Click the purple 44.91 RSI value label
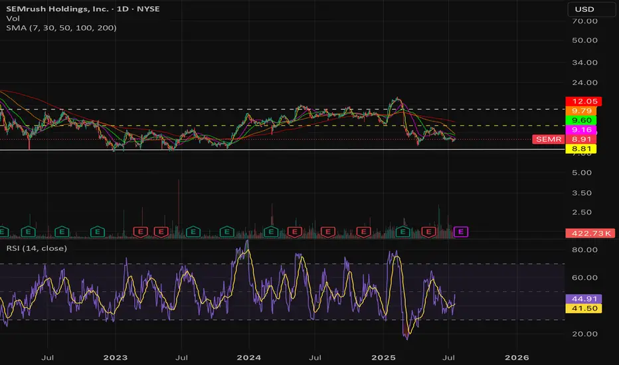This screenshot has height=365, width=619. pos(584,299)
